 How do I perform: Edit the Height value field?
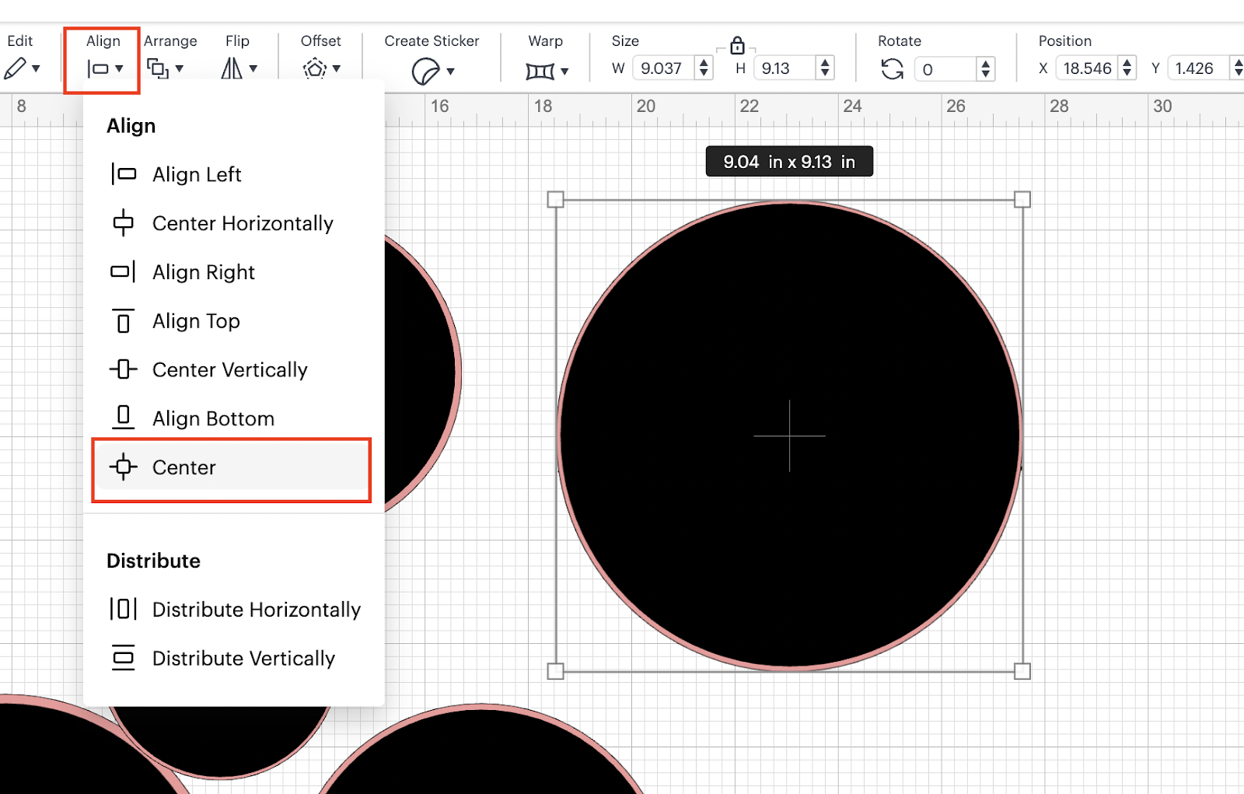click(x=784, y=68)
